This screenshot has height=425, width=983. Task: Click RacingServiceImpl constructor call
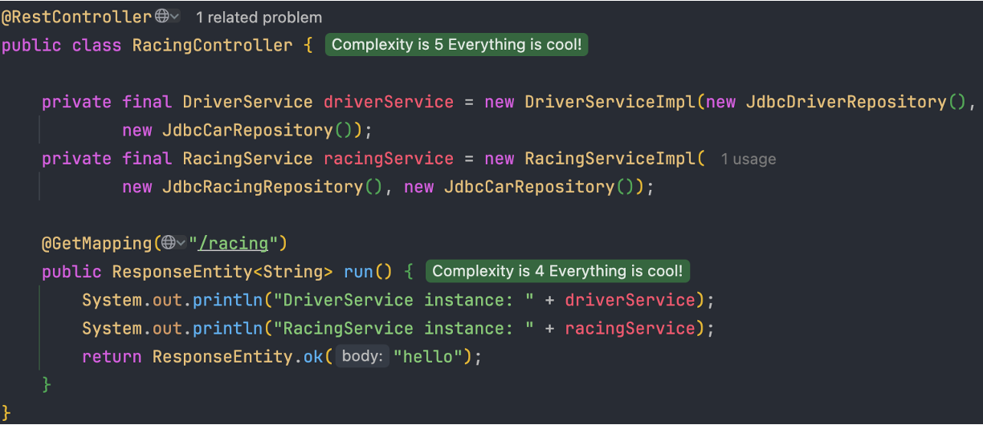point(610,159)
